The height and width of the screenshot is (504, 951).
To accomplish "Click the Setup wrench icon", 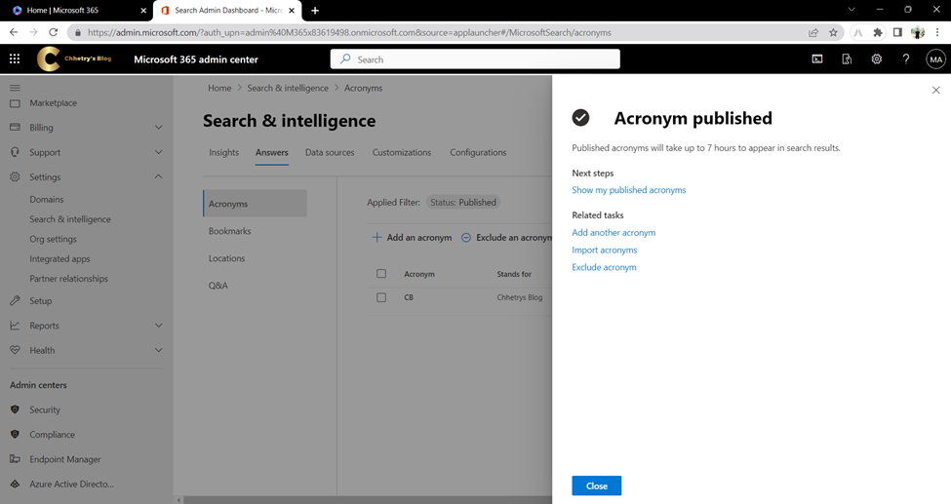I will [16, 301].
